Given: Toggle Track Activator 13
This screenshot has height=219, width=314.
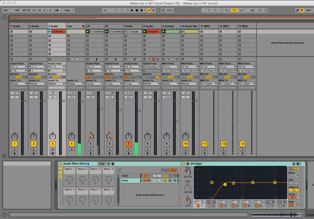Looking at the screenshot, I should pyautogui.click(x=242, y=143).
